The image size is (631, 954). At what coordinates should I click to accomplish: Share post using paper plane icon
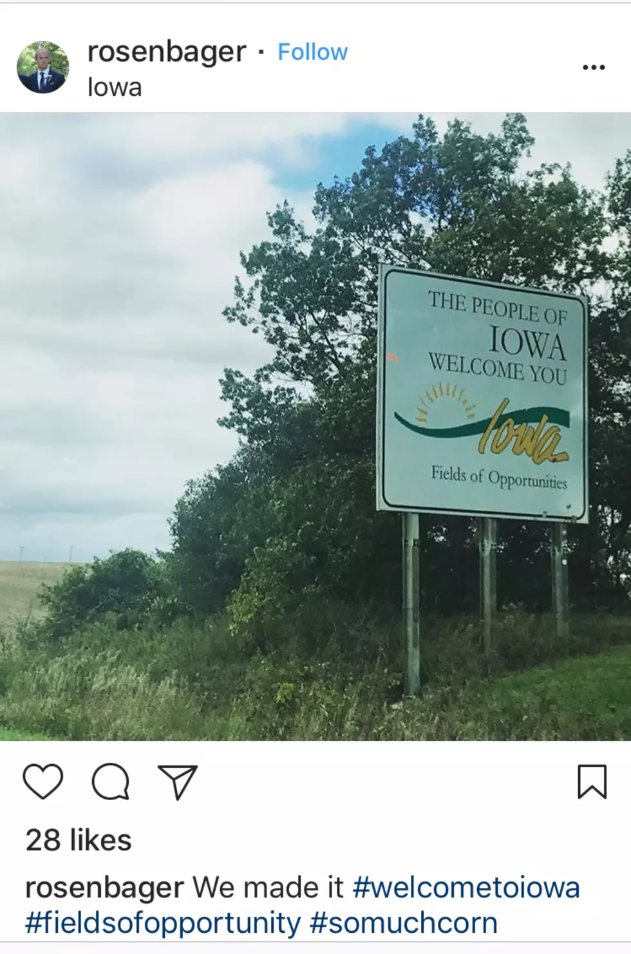pyautogui.click(x=178, y=782)
